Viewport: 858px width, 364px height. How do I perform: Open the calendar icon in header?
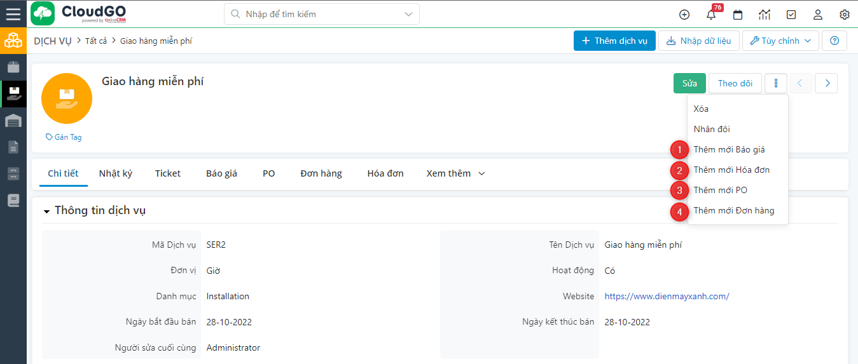pos(738,14)
